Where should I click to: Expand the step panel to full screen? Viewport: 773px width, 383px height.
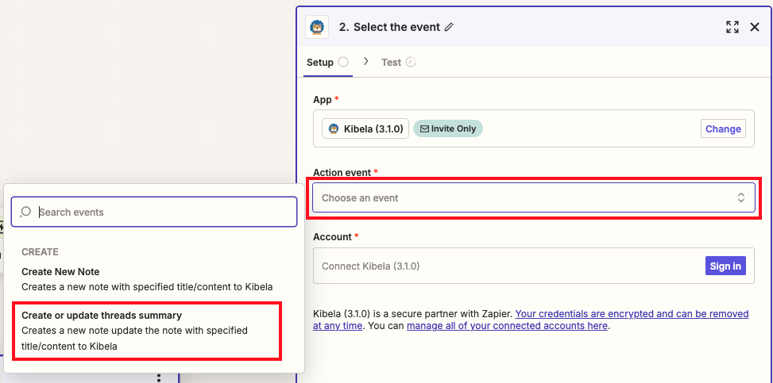pyautogui.click(x=732, y=27)
